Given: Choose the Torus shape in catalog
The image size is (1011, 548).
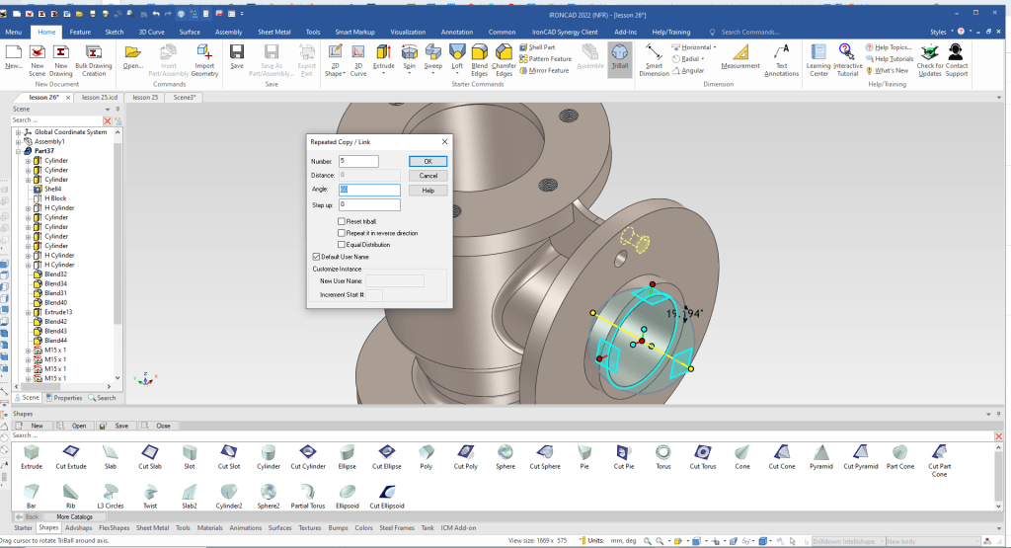Looking at the screenshot, I should point(663,454).
